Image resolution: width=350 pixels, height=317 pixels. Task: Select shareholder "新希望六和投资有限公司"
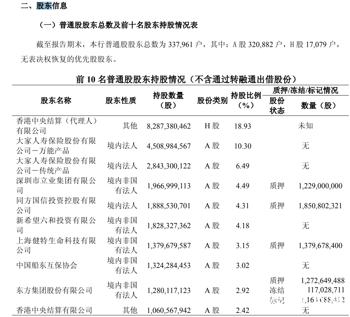click(56, 225)
